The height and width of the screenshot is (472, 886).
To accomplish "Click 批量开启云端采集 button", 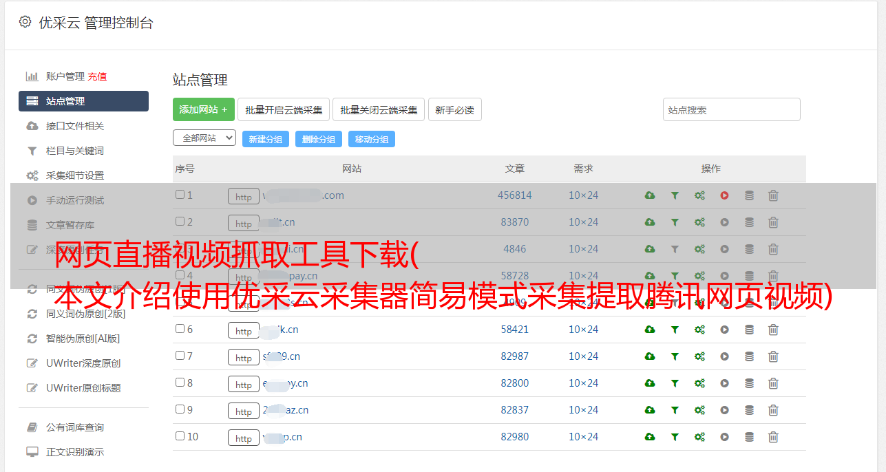I will coord(284,109).
